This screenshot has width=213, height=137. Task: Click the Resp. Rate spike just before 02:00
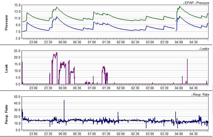[118, 112]
